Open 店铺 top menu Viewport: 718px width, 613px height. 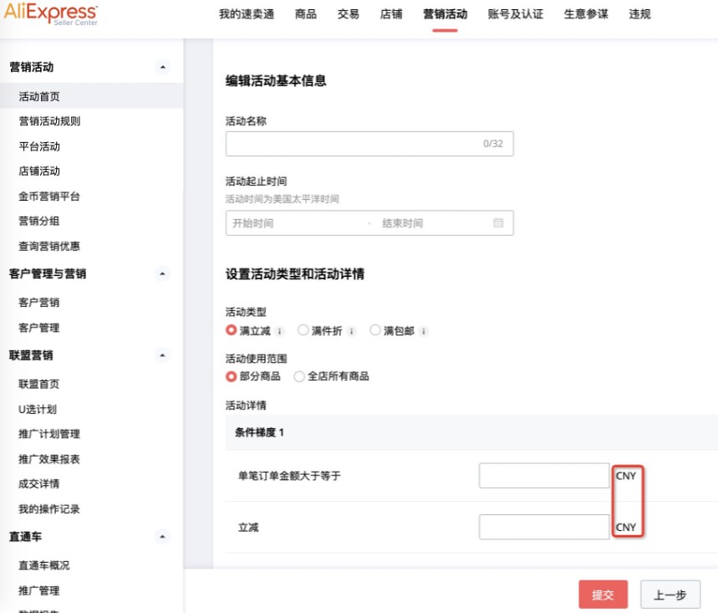pyautogui.click(x=391, y=14)
